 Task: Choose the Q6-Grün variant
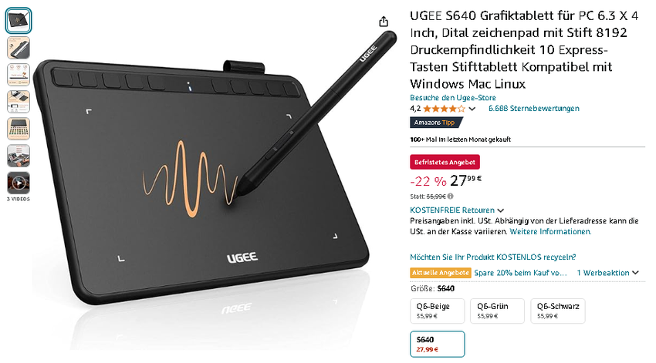497,311
